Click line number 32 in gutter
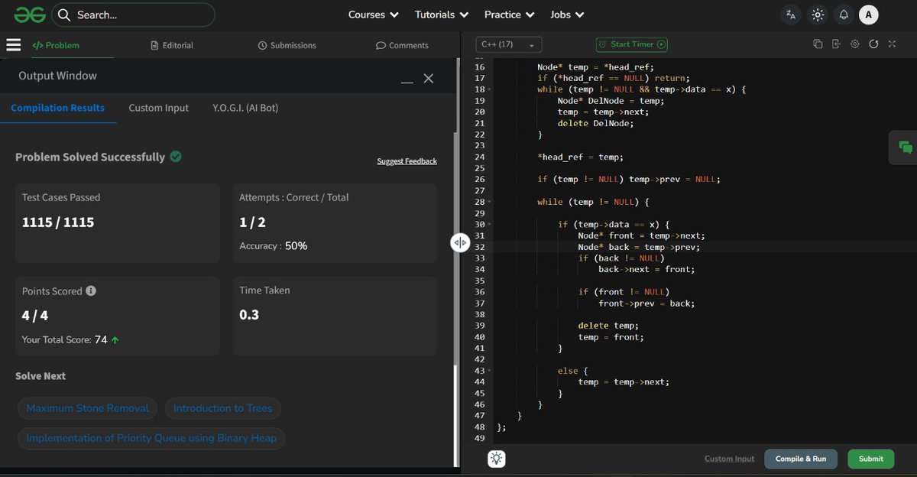The width and height of the screenshot is (917, 477). point(479,247)
